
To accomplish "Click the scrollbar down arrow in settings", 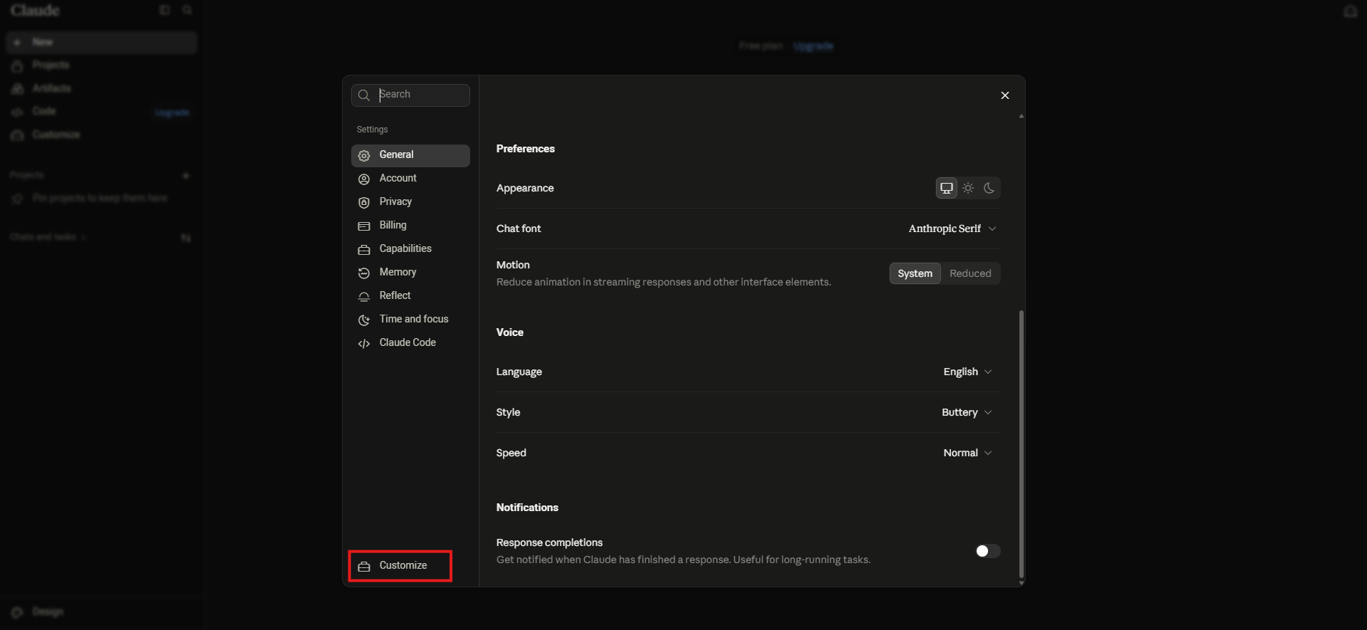I will click(x=1022, y=583).
